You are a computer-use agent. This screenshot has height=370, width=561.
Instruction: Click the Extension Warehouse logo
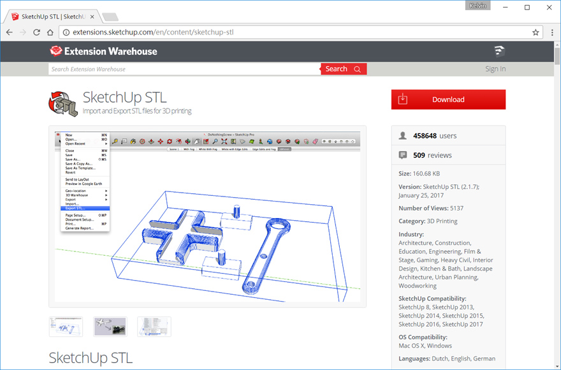(103, 51)
